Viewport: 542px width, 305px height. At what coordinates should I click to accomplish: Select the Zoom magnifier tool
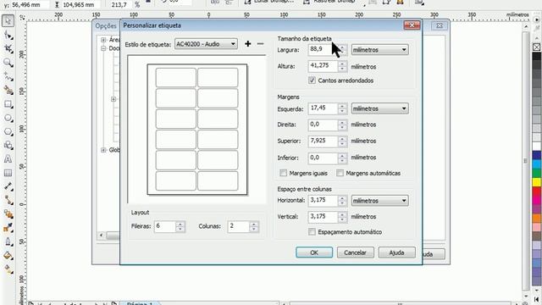point(8,63)
